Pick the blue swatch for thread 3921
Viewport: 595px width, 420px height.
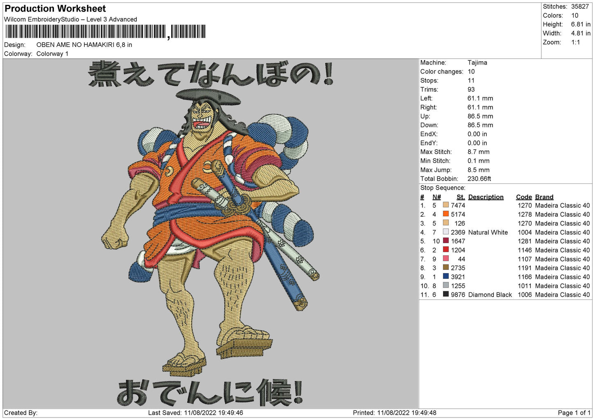coord(446,277)
